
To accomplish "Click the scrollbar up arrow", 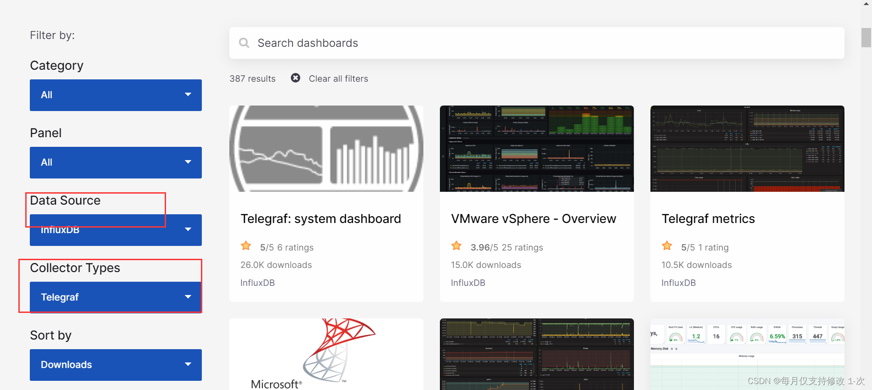I will point(866,4).
